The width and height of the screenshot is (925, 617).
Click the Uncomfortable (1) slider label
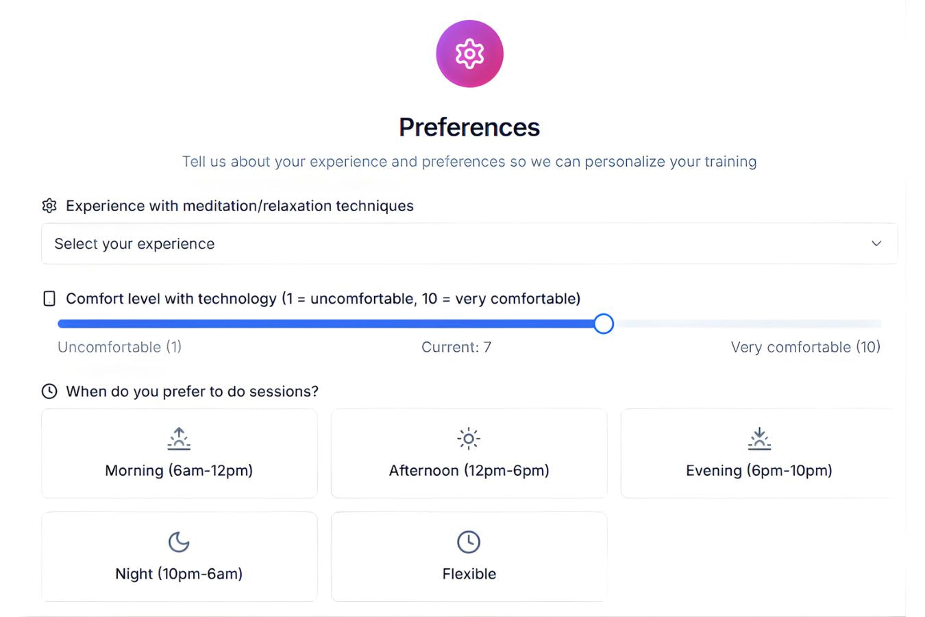point(119,347)
